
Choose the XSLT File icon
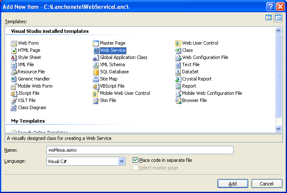tap(14, 101)
